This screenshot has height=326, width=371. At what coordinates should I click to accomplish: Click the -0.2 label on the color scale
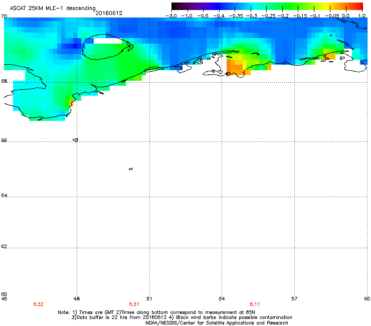pos(283,16)
